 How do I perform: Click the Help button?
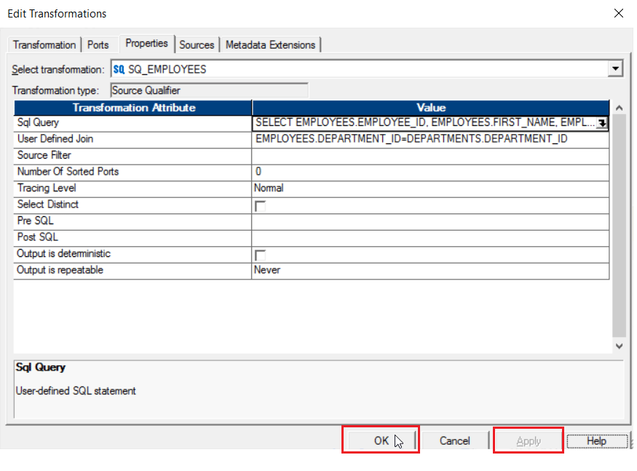tap(597, 440)
